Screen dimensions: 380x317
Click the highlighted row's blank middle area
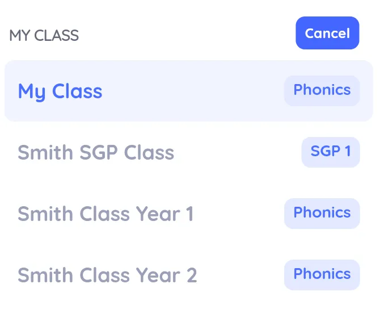tap(193, 91)
